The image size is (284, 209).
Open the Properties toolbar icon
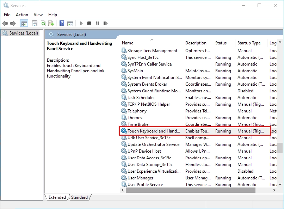coord(35,24)
